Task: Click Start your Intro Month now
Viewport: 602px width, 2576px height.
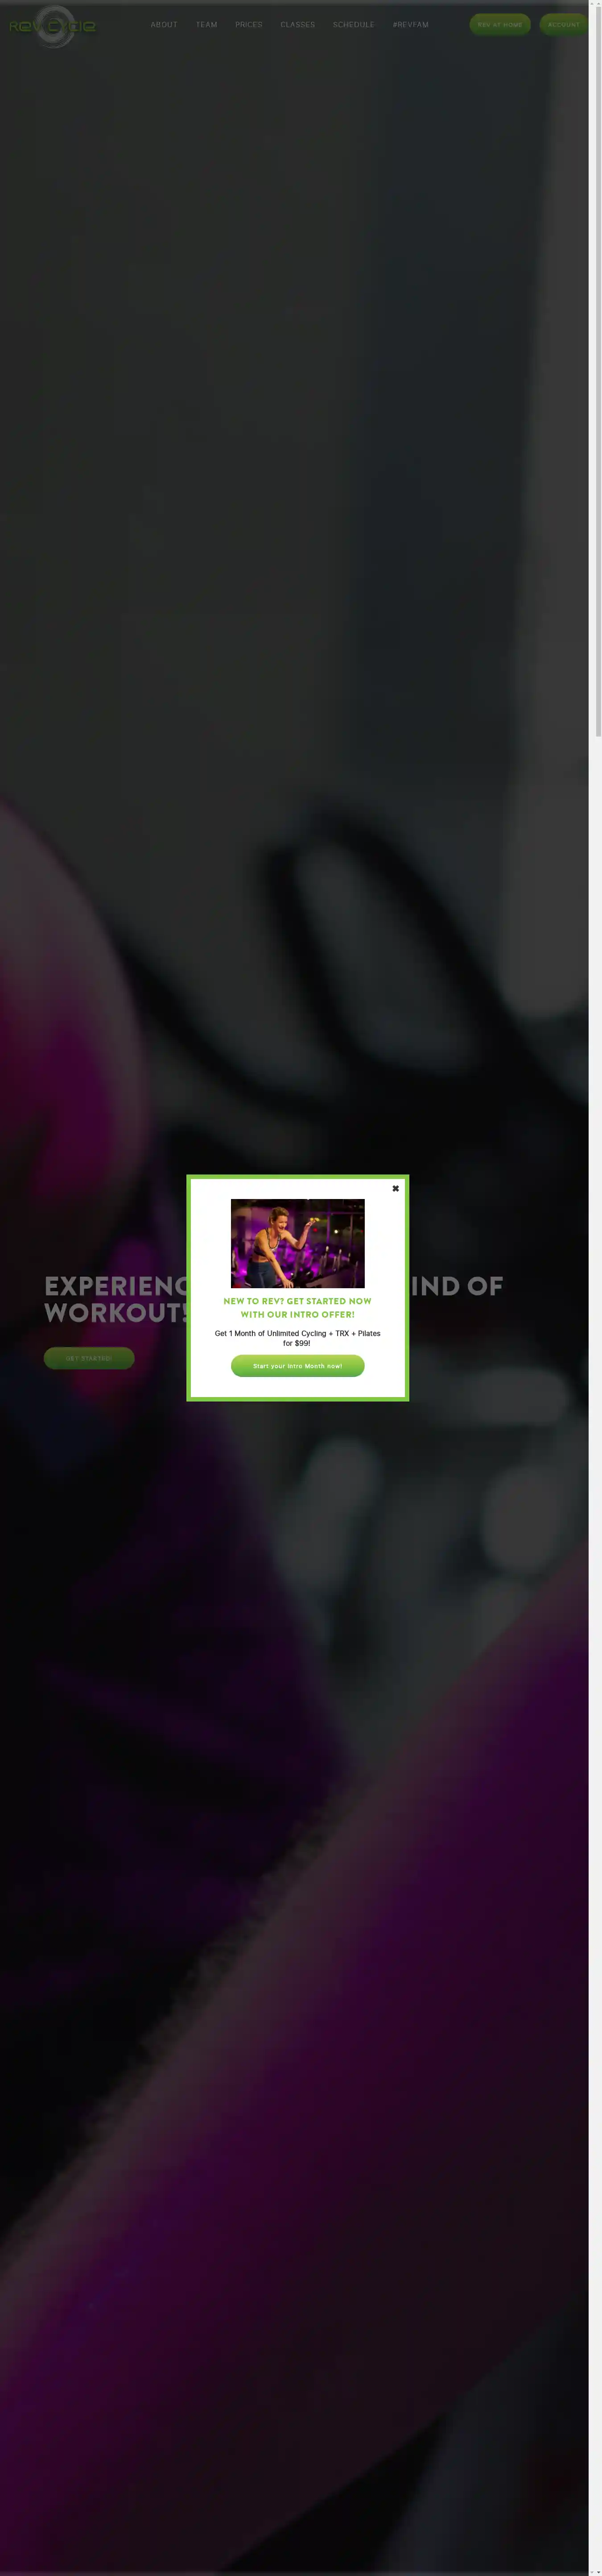Action: [x=298, y=1366]
